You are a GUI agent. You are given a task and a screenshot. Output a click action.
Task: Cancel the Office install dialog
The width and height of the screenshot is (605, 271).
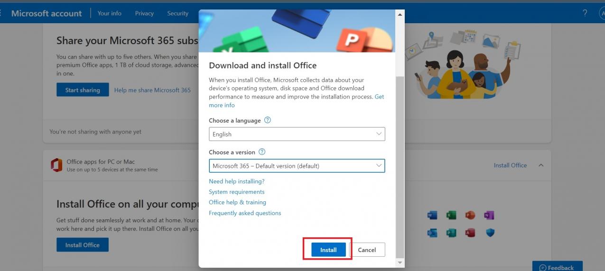367,250
